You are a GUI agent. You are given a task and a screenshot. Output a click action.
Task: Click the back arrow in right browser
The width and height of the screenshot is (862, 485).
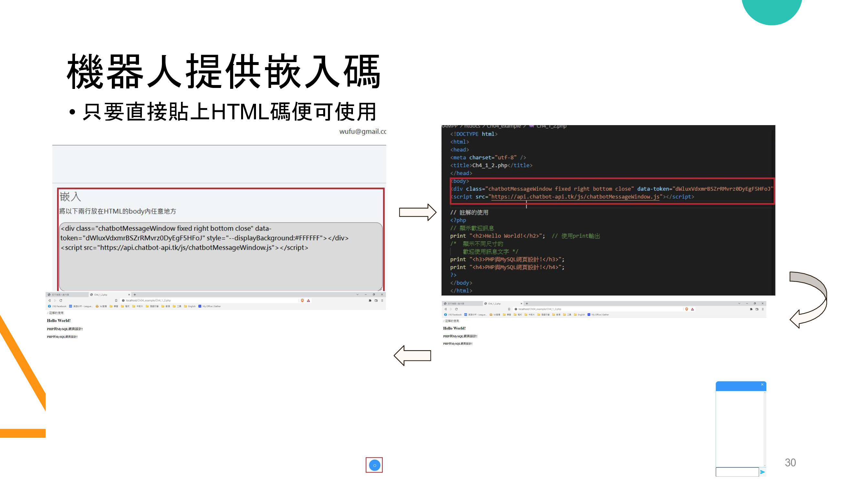coord(445,309)
